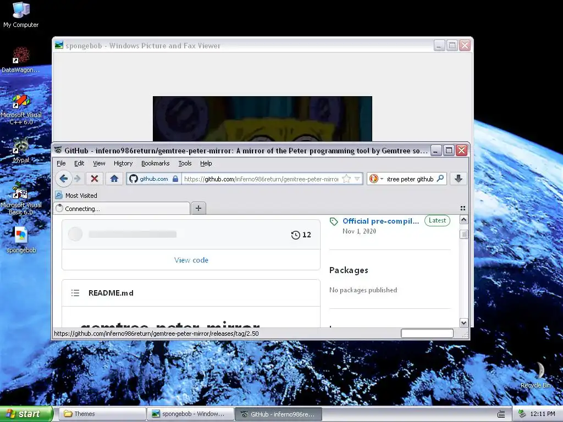Switch to Themes taskbar button
The image size is (563, 422).
click(102, 414)
